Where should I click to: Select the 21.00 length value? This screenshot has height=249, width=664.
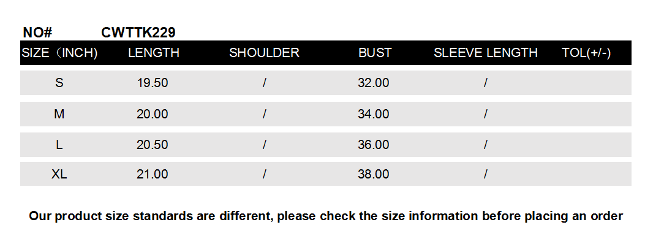pos(153,175)
